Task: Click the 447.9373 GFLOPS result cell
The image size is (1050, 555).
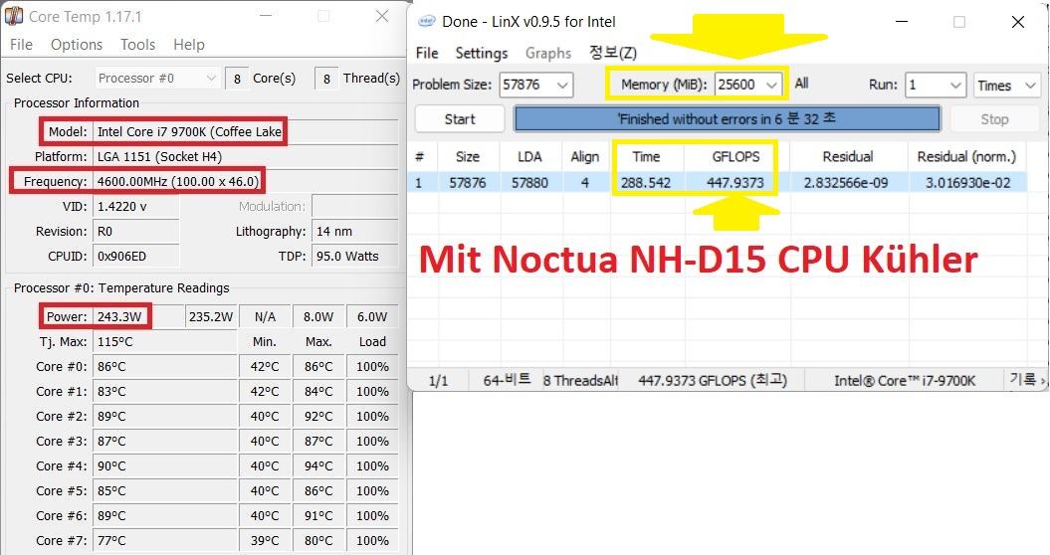Action: point(735,183)
